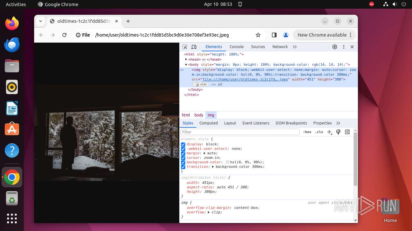The image size is (412, 231).
Task: Select body in the breadcrumb
Action: pos(199,115)
